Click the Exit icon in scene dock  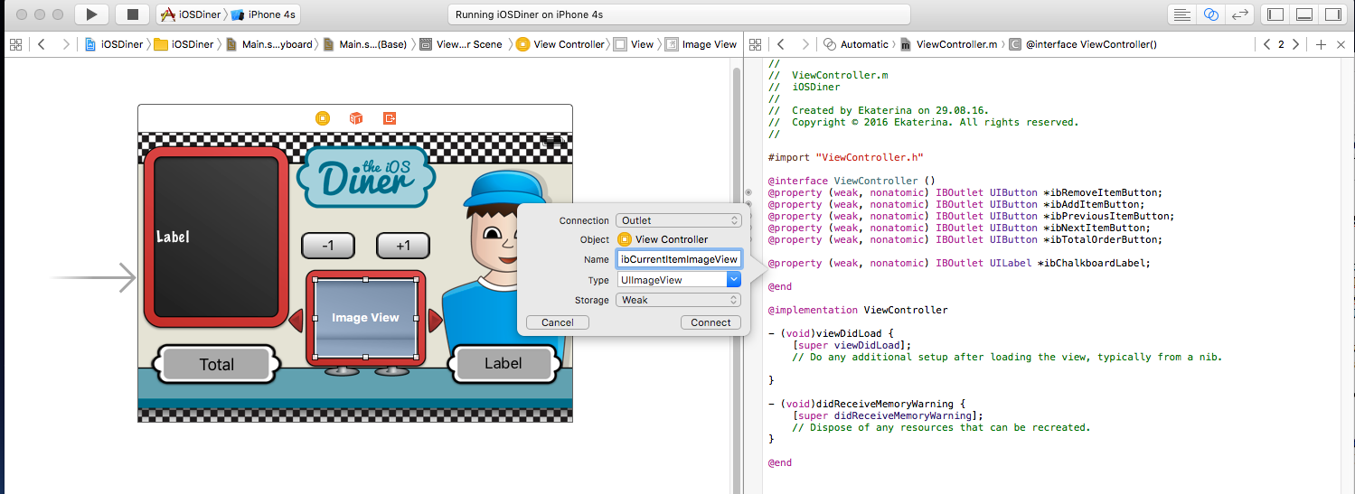tap(390, 118)
